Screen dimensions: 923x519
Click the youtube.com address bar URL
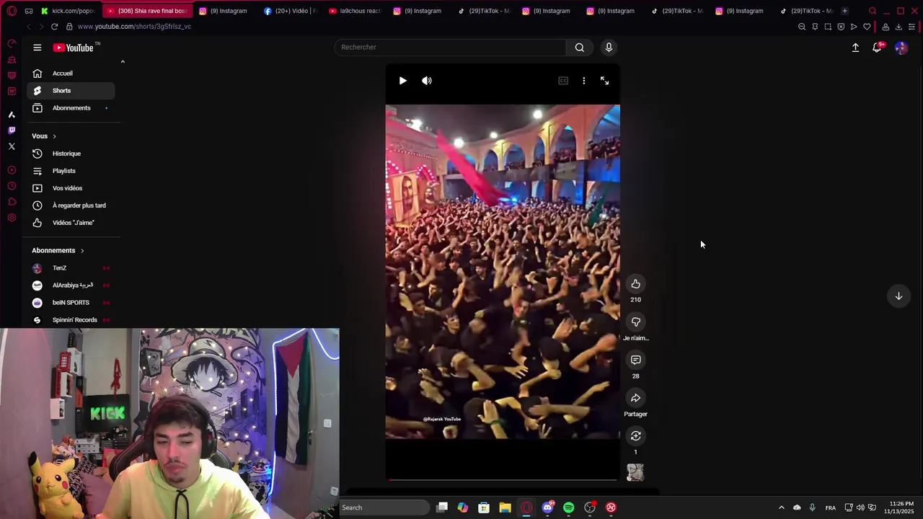(x=134, y=27)
